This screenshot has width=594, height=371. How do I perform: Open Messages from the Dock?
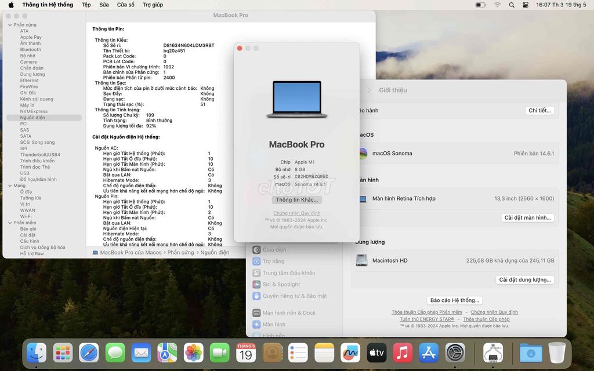point(115,353)
